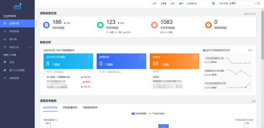
Task: Toggle 结束流程数 blue legend swatch
Action: pyautogui.click(x=133, y=114)
